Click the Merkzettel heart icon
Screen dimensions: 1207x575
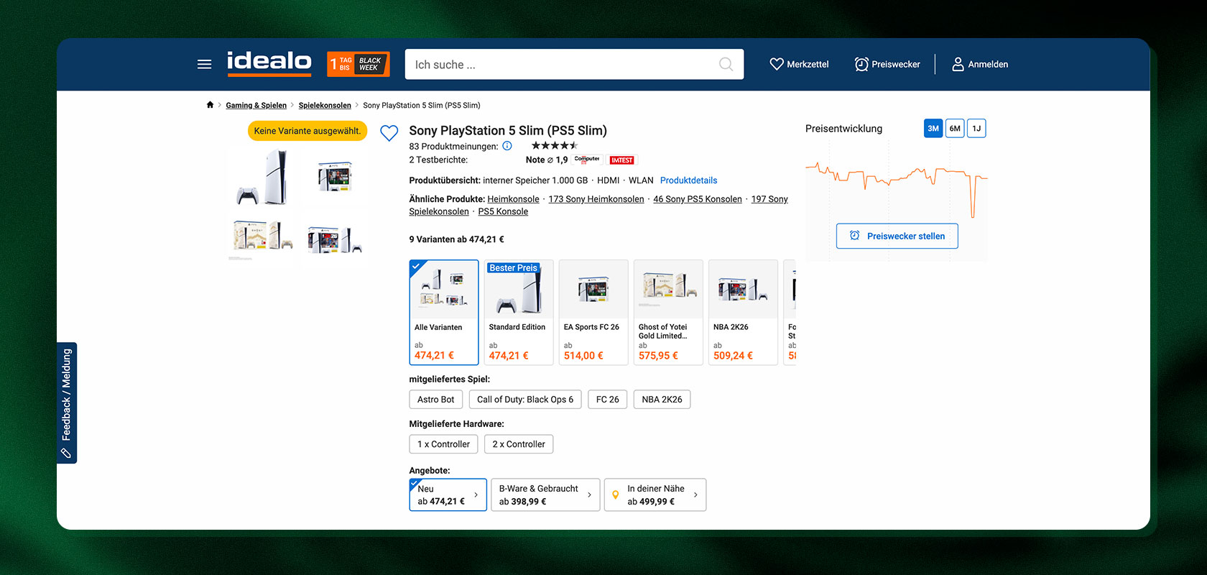(777, 64)
